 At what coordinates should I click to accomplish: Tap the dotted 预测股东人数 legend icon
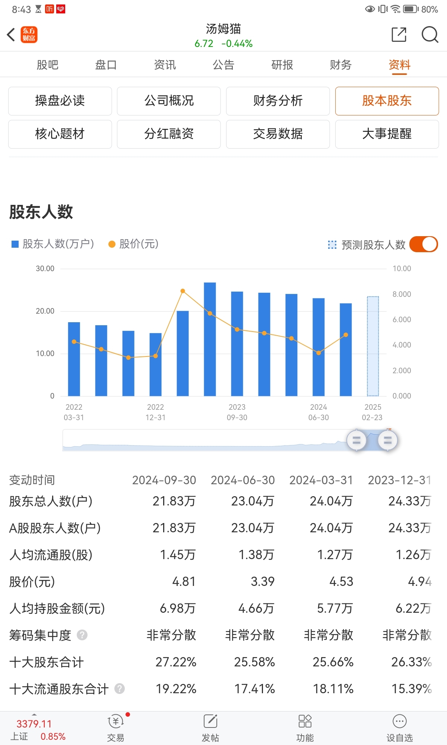(x=332, y=245)
